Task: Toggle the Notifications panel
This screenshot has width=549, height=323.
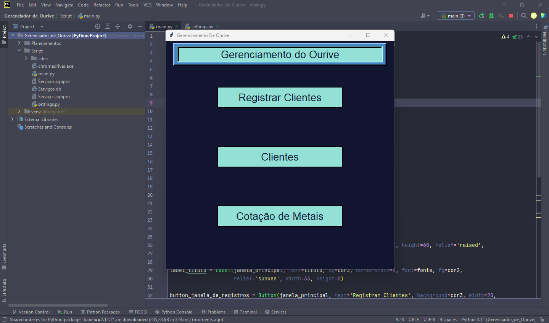Action: (x=545, y=43)
